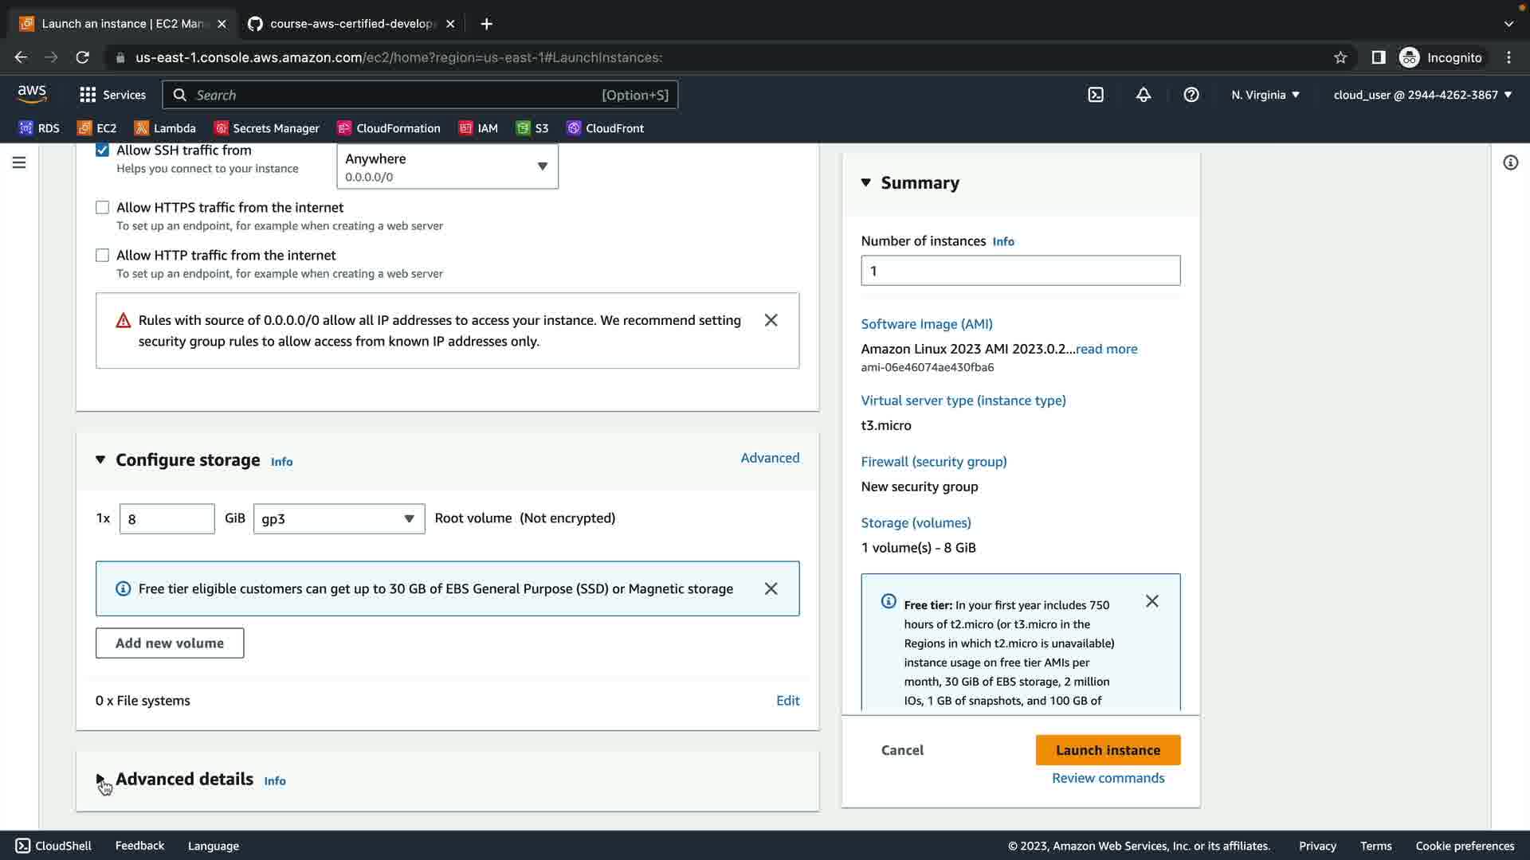
Task: Switch to the course-aws-certified-developer GitHub tab
Action: click(x=351, y=24)
